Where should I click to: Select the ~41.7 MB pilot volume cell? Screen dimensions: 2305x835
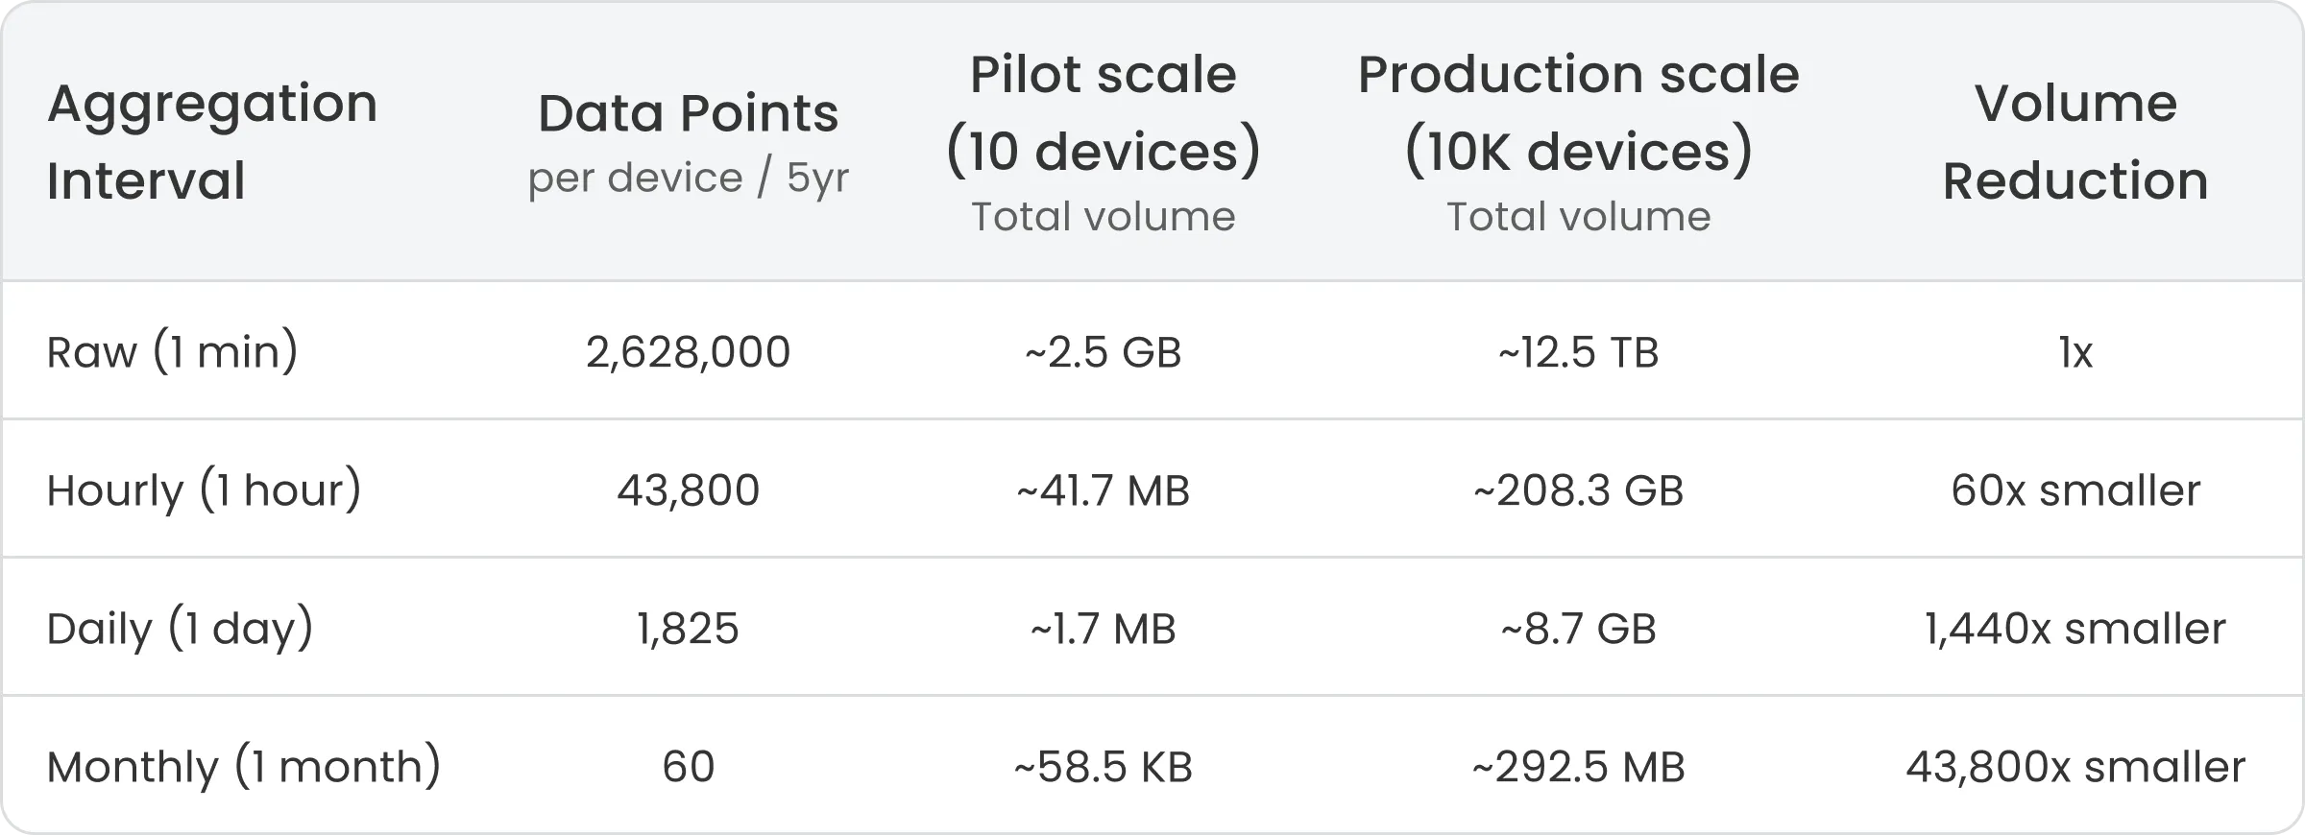coord(1103,490)
